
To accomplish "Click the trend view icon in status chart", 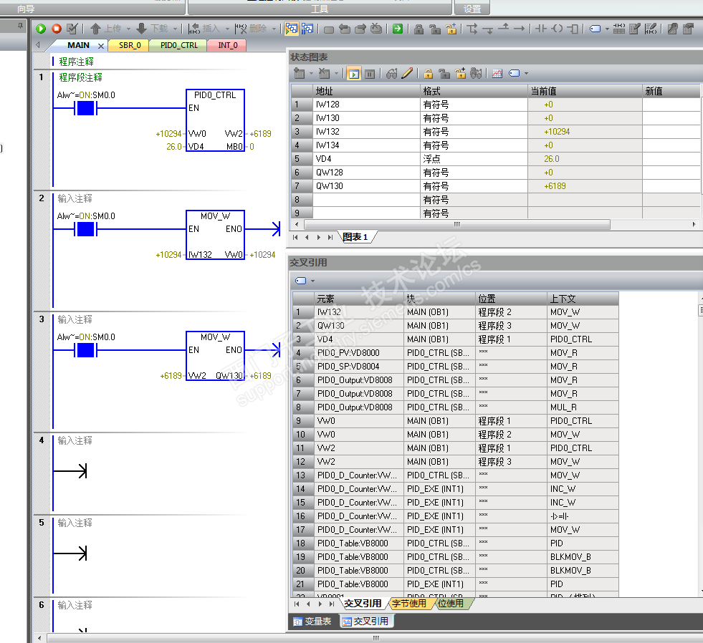I will 497,73.
